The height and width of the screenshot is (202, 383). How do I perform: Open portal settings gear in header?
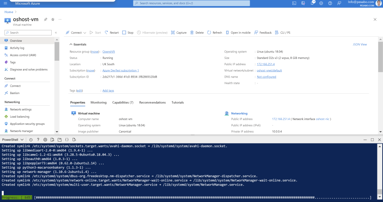coord(321,3)
